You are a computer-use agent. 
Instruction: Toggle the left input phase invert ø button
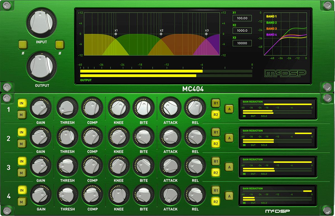click(x=23, y=45)
